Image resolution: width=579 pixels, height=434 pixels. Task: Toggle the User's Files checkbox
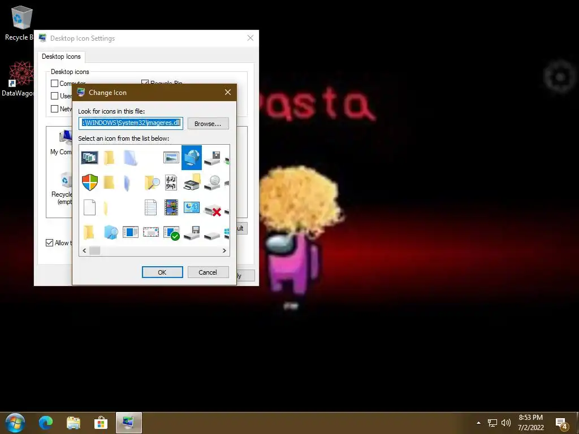click(x=55, y=96)
